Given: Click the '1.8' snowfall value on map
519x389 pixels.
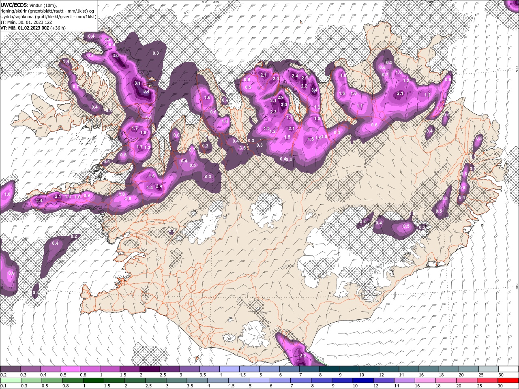Looking at the screenshot, I should click(143, 133).
